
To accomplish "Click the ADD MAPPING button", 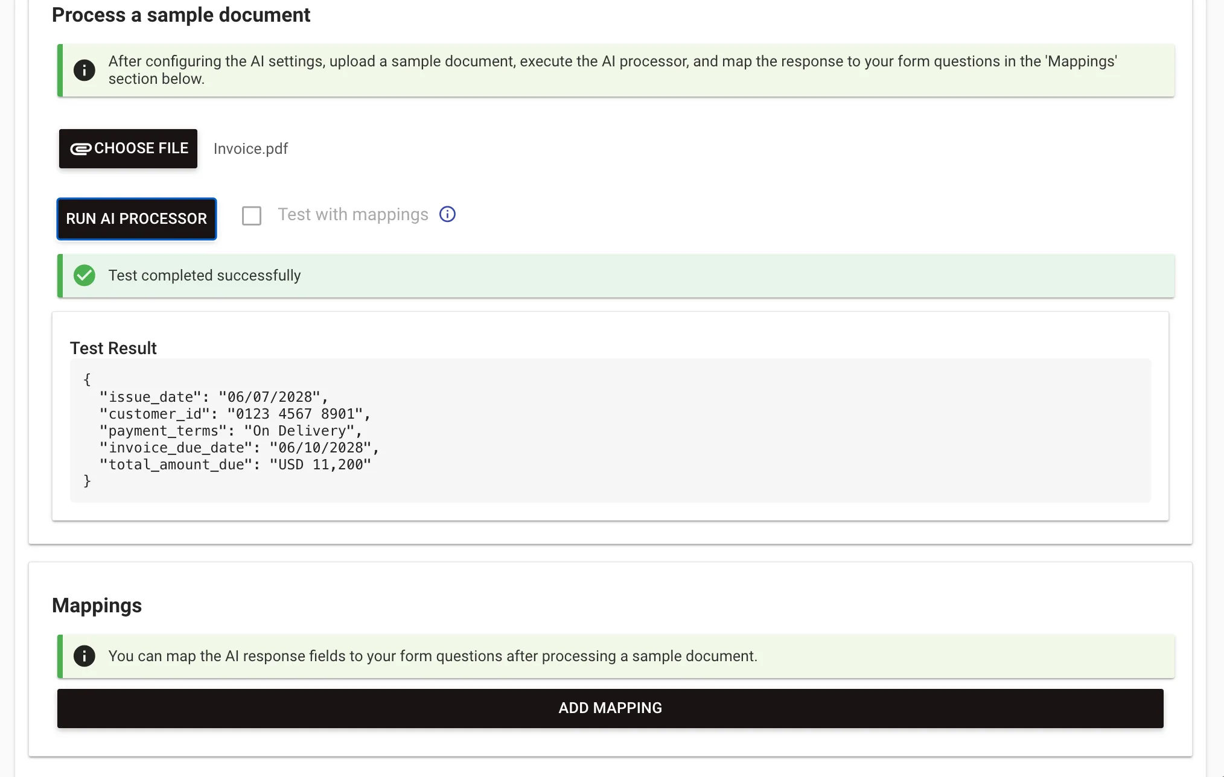I will [610, 708].
